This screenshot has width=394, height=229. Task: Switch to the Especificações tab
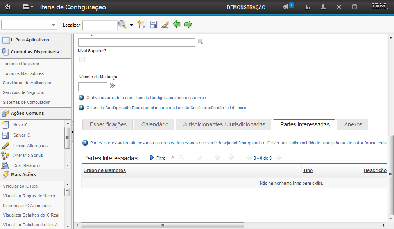(x=108, y=124)
